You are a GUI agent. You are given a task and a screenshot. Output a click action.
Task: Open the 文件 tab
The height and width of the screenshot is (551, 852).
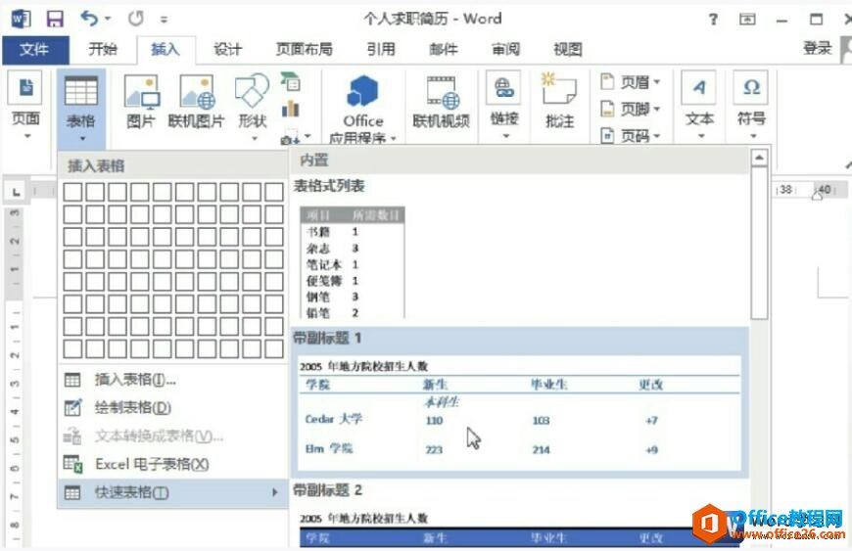[35, 50]
